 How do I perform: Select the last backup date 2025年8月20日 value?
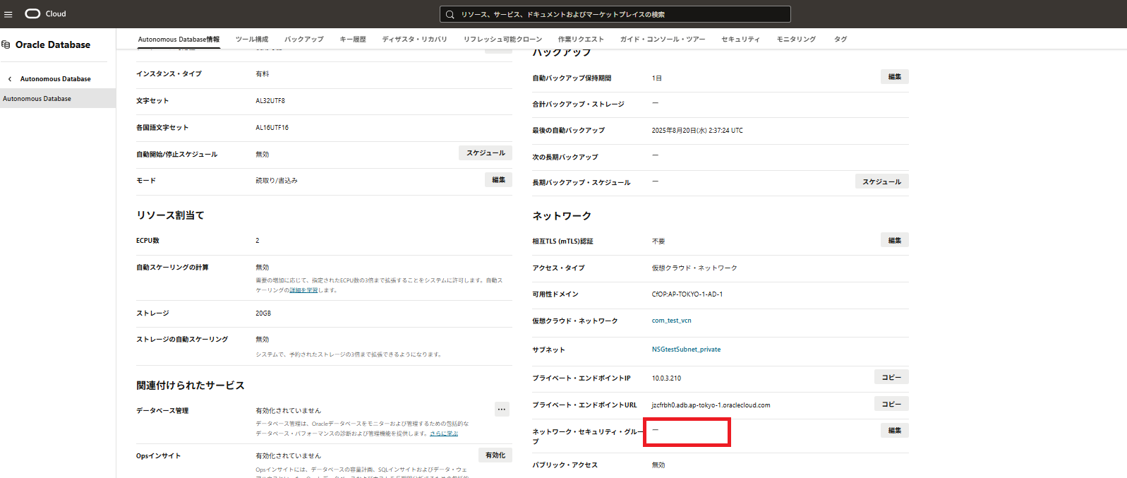[697, 131]
